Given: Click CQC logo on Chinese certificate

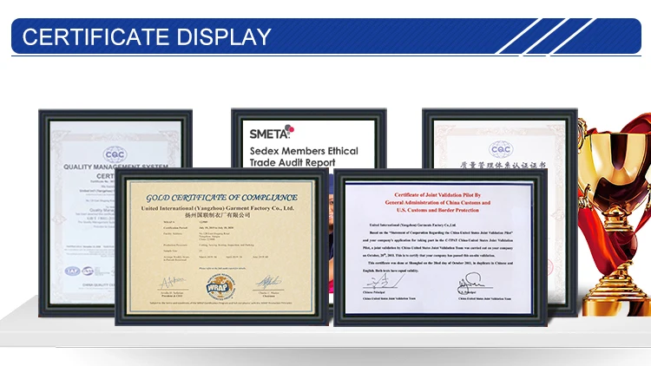Looking at the screenshot, I should (501, 149).
